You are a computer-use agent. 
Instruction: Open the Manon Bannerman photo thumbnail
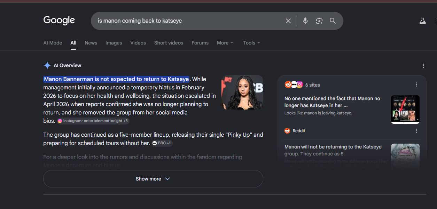tap(242, 92)
